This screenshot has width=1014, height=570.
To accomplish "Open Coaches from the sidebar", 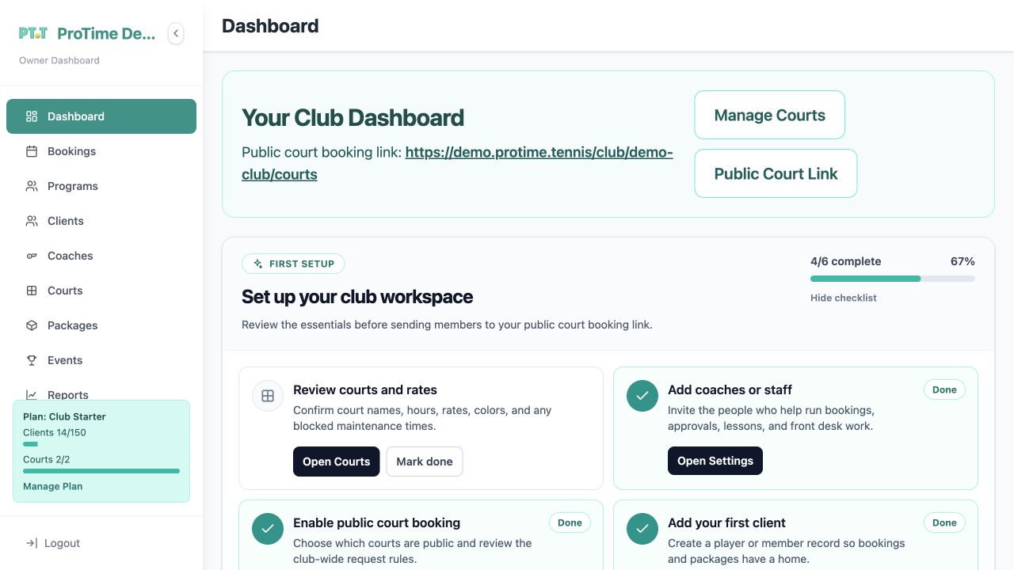I will tap(101, 256).
